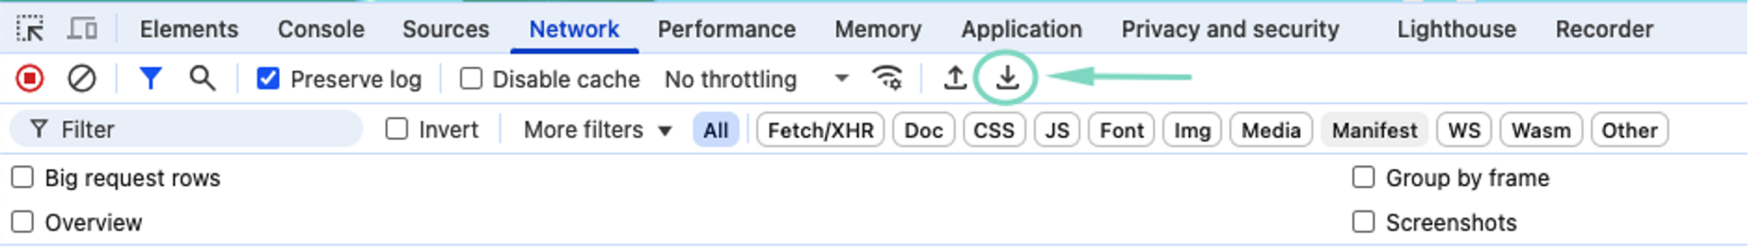Toggle the blue filter funnel icon
Image resolution: width=1748 pixels, height=250 pixels.
pos(150,78)
